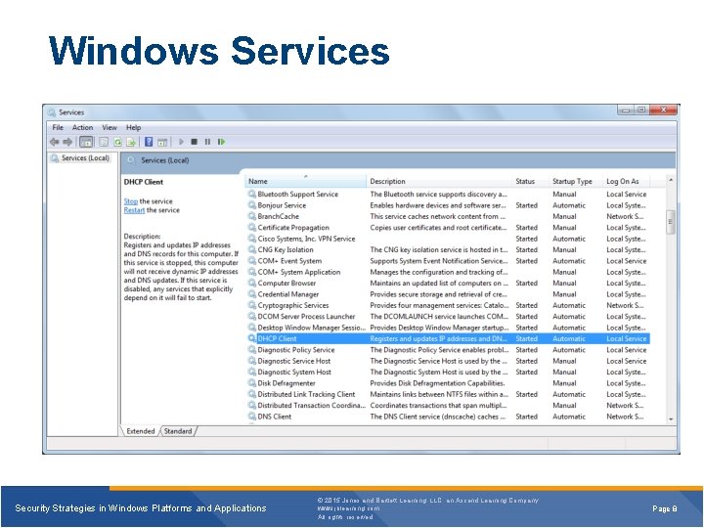Click the Pause Service icon
The width and height of the screenshot is (704, 528).
(207, 142)
